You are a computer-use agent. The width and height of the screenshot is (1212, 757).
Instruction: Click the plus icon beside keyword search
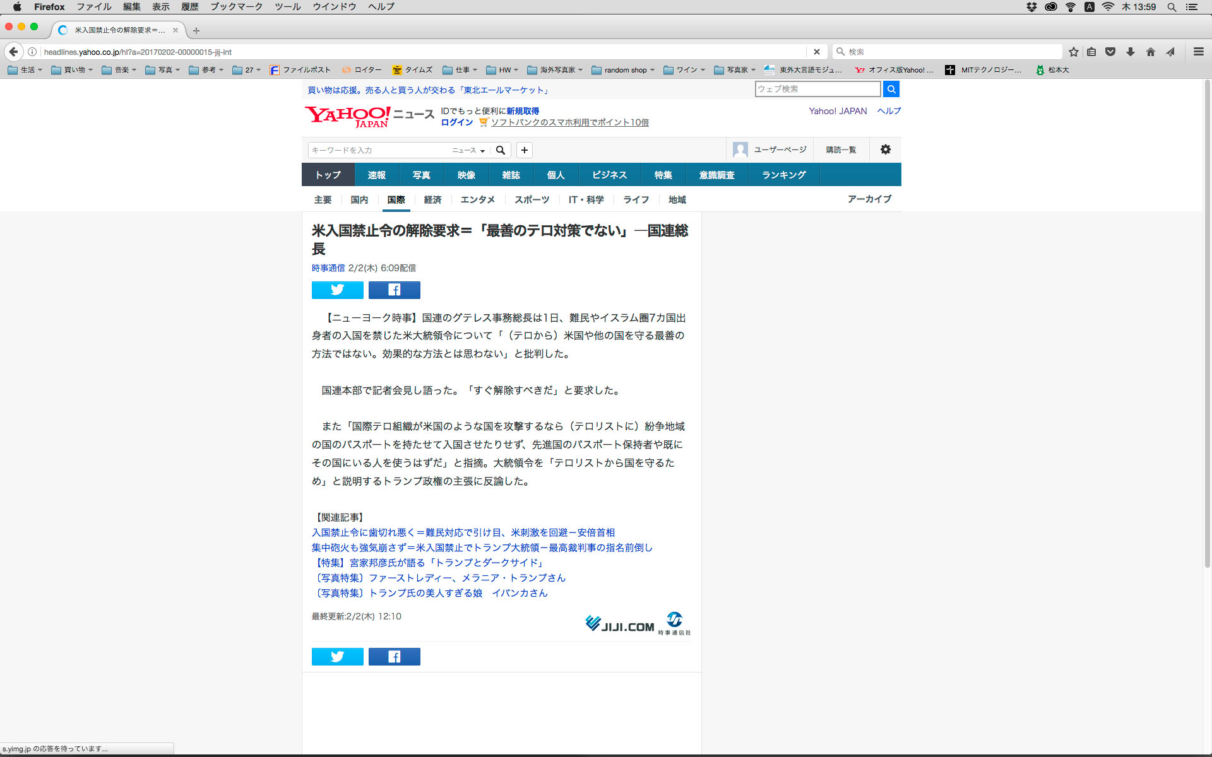pos(524,150)
